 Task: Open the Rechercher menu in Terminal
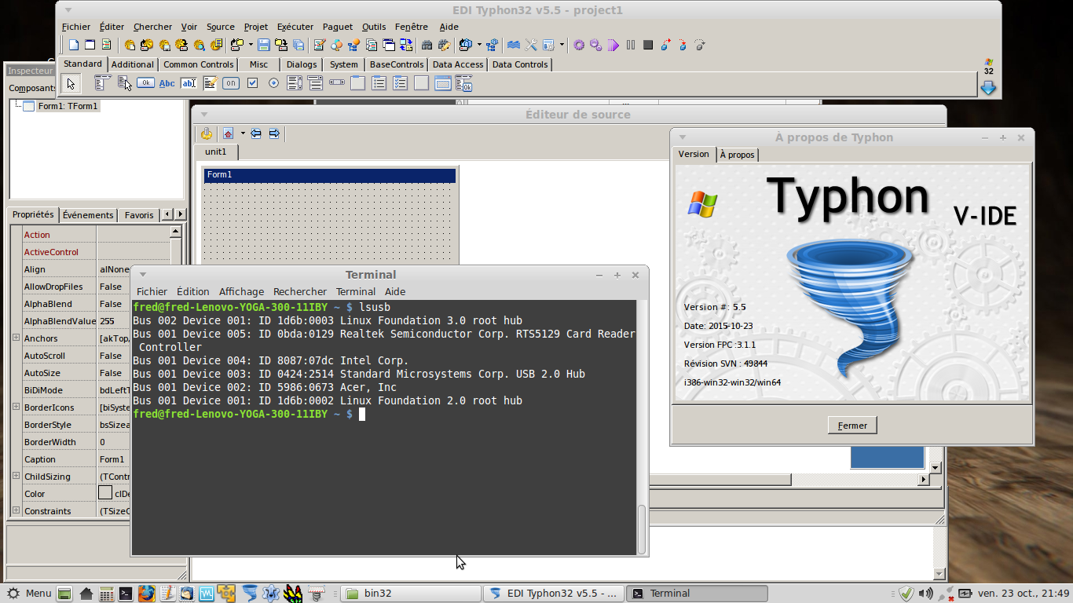(300, 291)
